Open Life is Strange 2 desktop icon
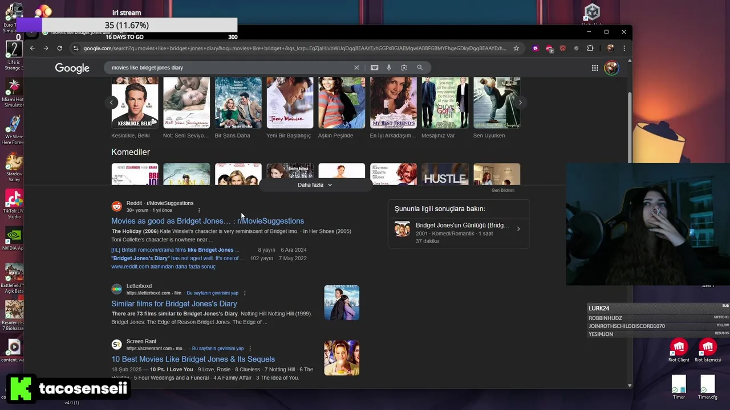This screenshot has width=730, height=410. coord(14,56)
